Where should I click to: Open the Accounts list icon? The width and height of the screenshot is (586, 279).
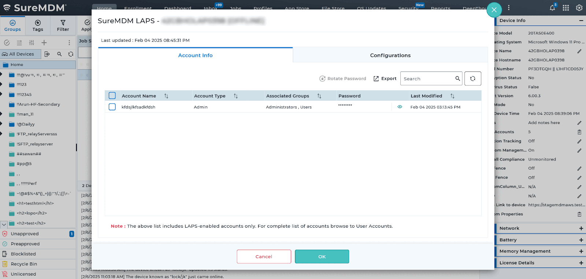(x=579, y=132)
